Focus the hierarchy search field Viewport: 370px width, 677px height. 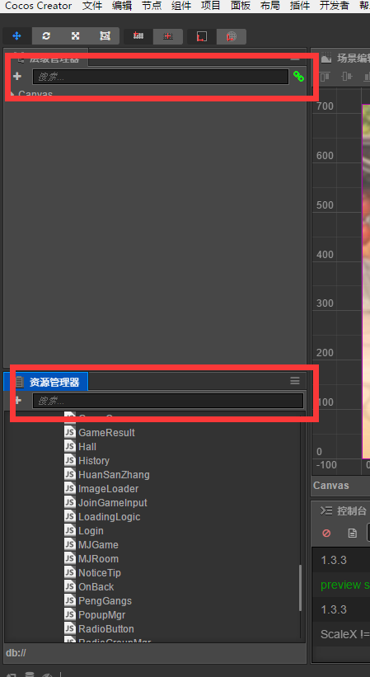161,77
